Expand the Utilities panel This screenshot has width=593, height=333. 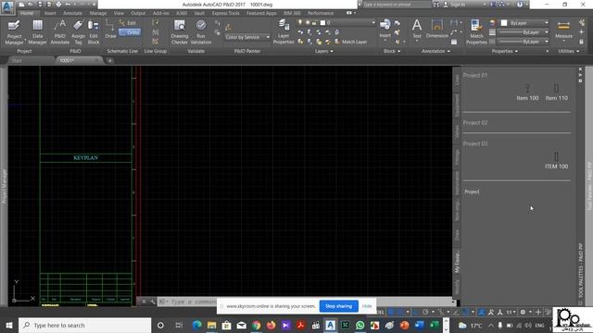tap(568, 51)
